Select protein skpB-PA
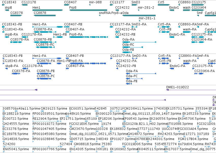Screen dimensions: 216x153 point(12,66)
